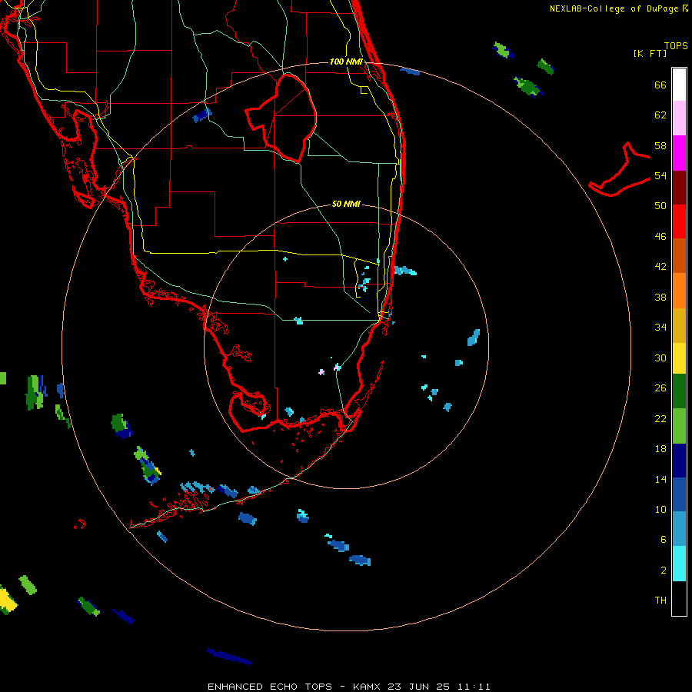Click the legend value 42

[x=660, y=267]
